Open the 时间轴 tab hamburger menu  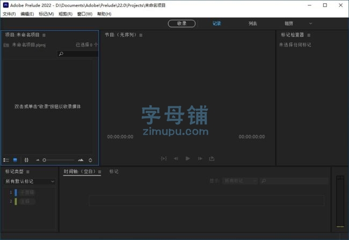[x=99, y=172]
